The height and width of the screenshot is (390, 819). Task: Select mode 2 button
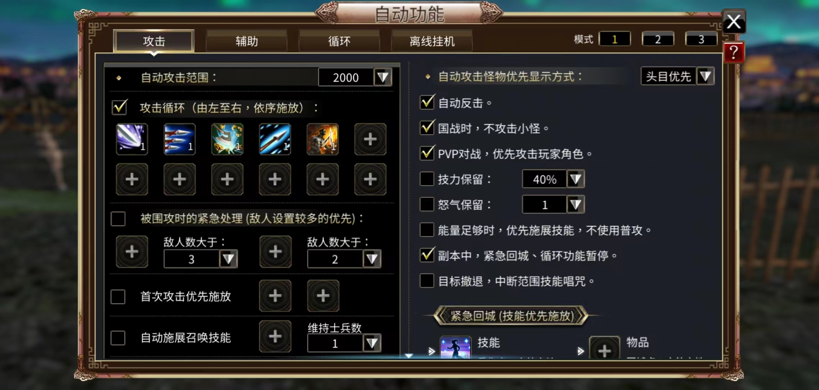[658, 39]
